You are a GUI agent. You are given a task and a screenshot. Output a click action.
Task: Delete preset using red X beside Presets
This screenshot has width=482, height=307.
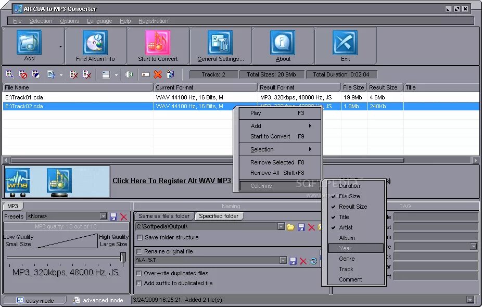[123, 216]
